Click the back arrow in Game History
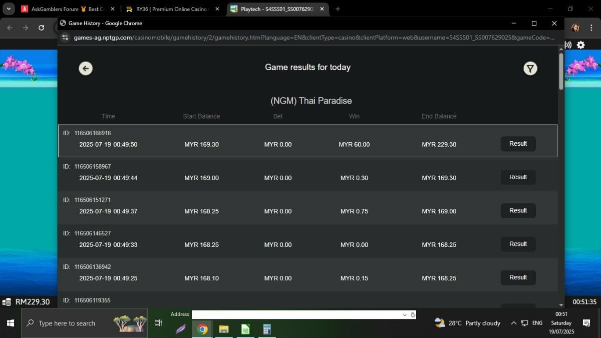 point(86,69)
